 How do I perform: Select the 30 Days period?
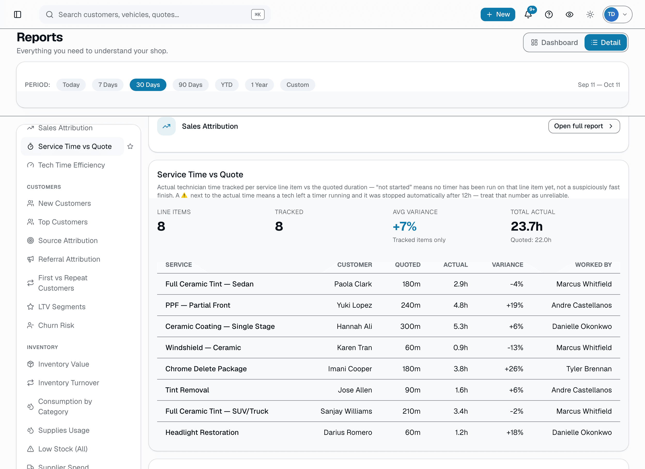click(x=148, y=85)
